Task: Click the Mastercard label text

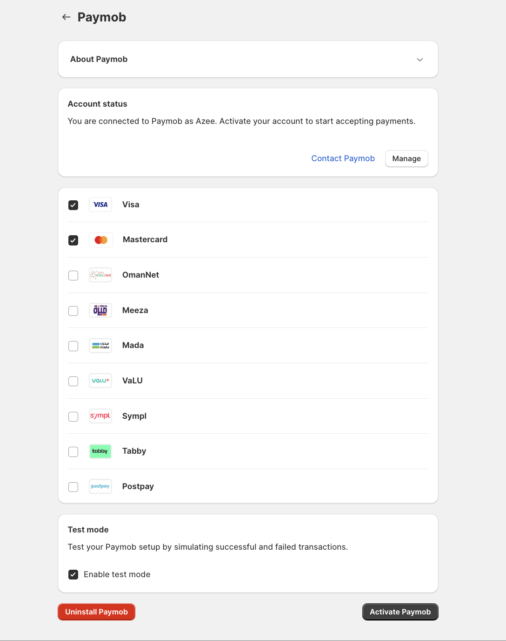Action: 145,239
